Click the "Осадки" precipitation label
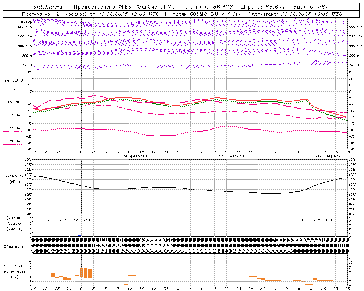The height and width of the screenshot is (291, 364). (15, 223)
